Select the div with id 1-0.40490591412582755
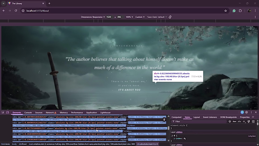The height and width of the screenshot is (146, 259). click(89, 124)
